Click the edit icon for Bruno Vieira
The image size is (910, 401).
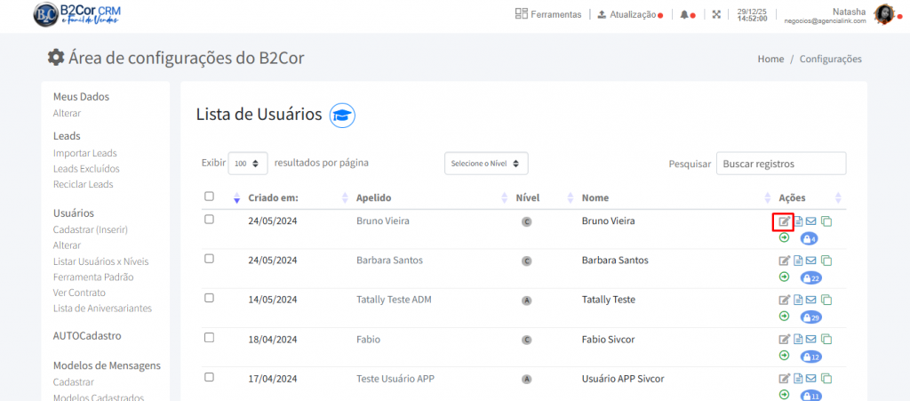pyautogui.click(x=784, y=221)
